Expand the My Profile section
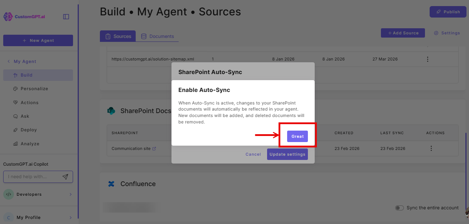 pos(71,217)
